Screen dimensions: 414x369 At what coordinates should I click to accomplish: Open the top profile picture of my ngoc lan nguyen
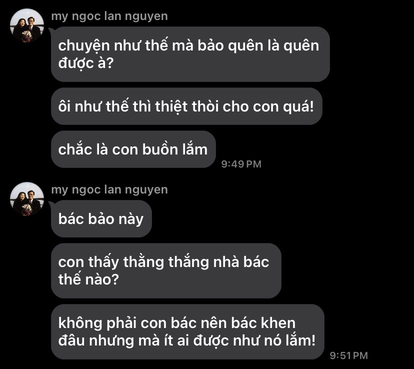point(27,25)
